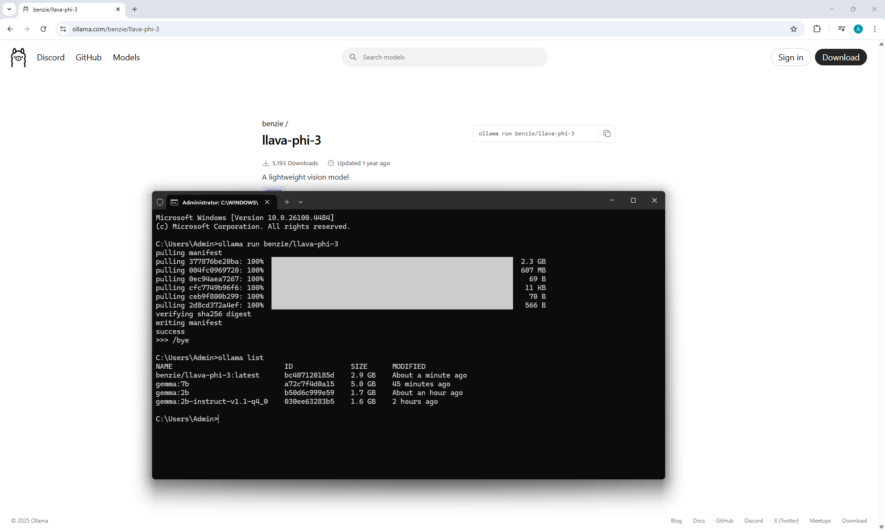Screen dimensions: 885x530
Task: View site information icon in address bar
Action: tap(63, 29)
